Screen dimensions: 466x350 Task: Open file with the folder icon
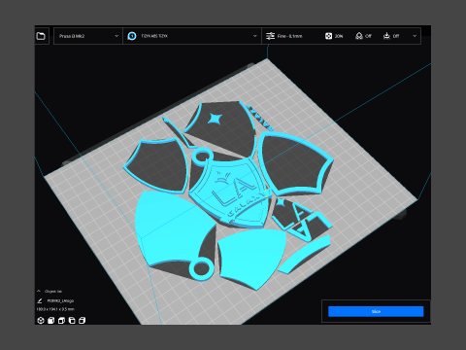click(x=41, y=36)
